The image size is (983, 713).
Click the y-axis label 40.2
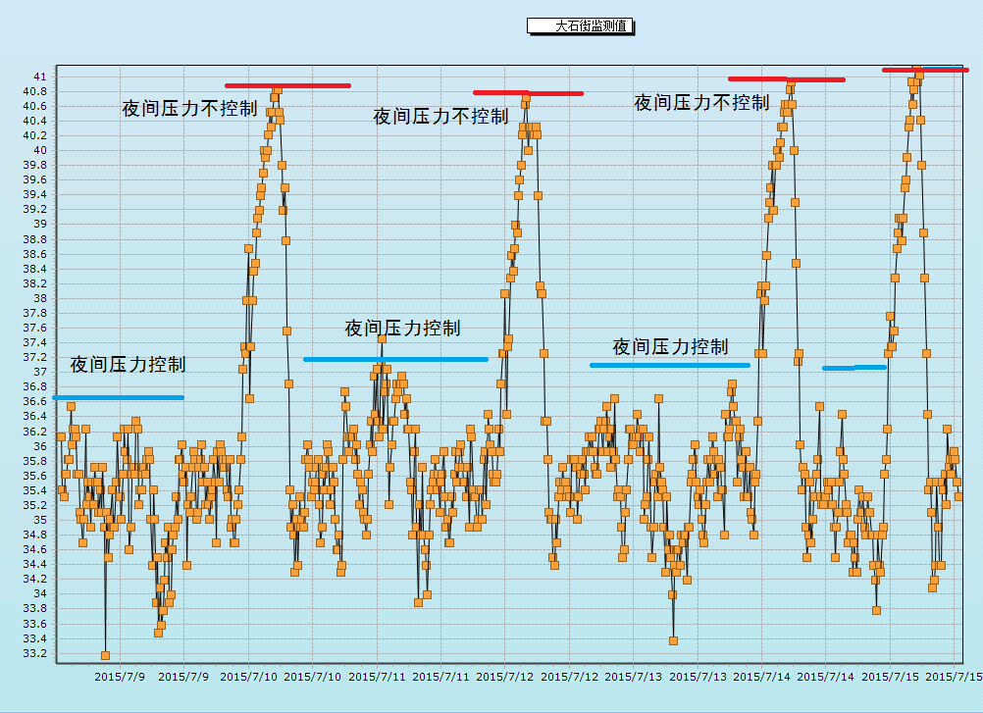tap(35, 135)
